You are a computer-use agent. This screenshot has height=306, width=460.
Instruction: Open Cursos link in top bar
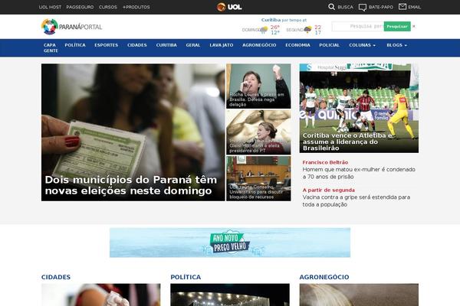(107, 7)
